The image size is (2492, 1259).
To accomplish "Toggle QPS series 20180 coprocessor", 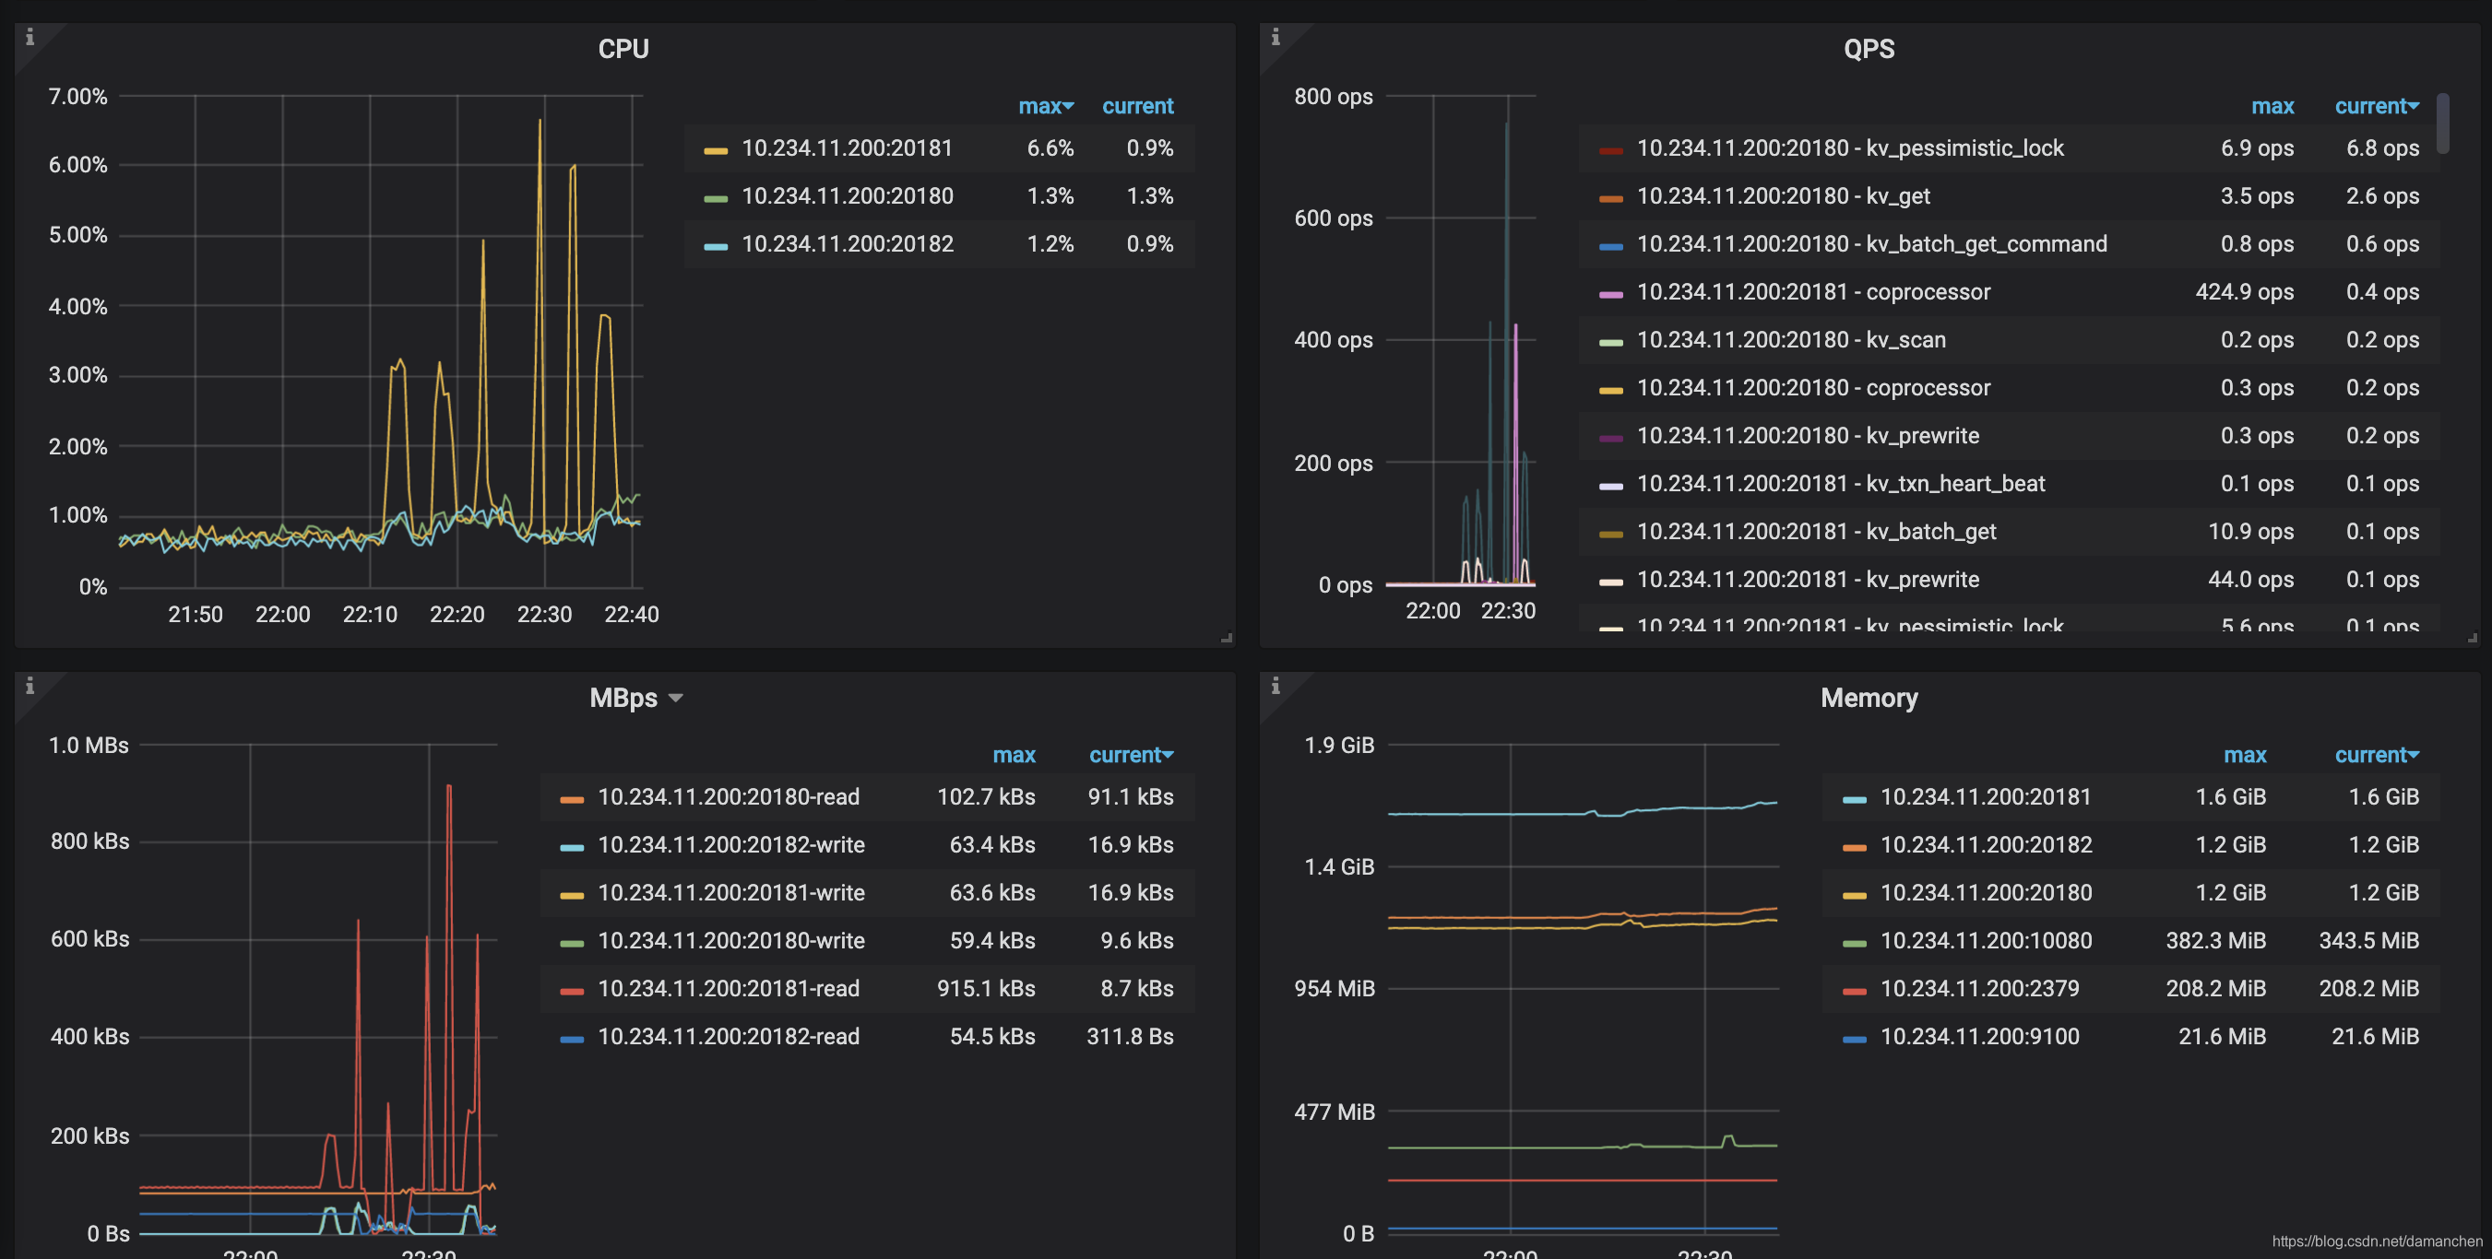I will point(1813,388).
